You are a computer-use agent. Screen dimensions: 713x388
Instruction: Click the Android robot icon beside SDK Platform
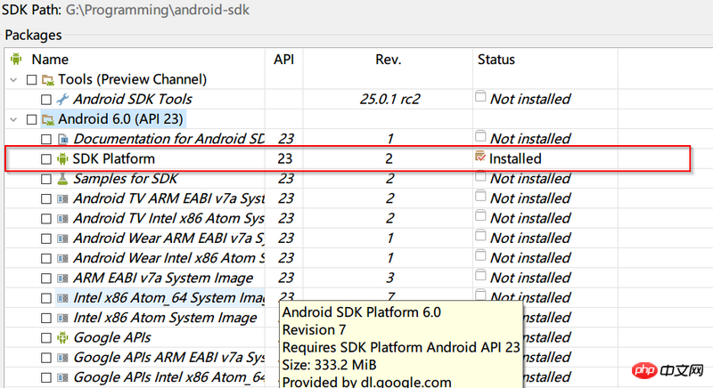62,158
